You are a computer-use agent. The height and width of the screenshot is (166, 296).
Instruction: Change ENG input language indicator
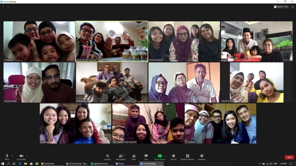pyautogui.click(x=275, y=164)
